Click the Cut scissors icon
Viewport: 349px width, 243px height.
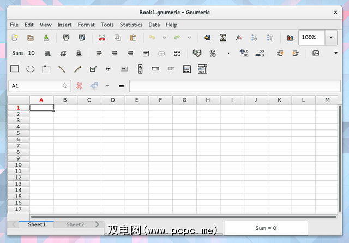(102, 38)
